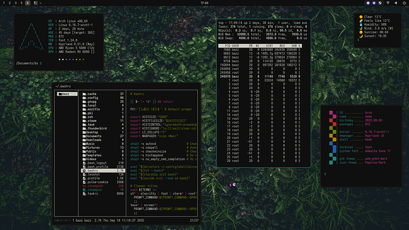Image resolution: width=409 pixels, height=230 pixels.
Task: Click folder icon beside .cache
Action: (x=84, y=94)
